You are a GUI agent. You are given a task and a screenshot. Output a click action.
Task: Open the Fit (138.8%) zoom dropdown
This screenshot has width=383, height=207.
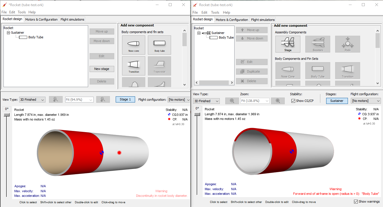click(x=255, y=101)
